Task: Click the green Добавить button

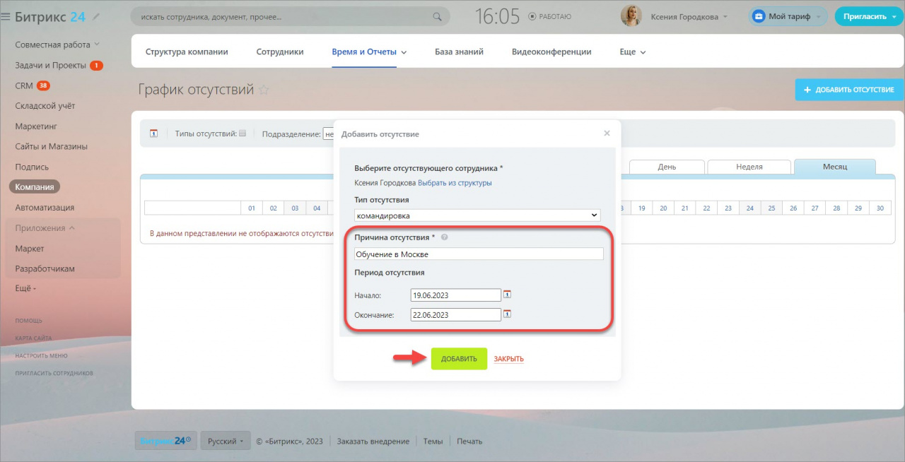Action: (459, 359)
